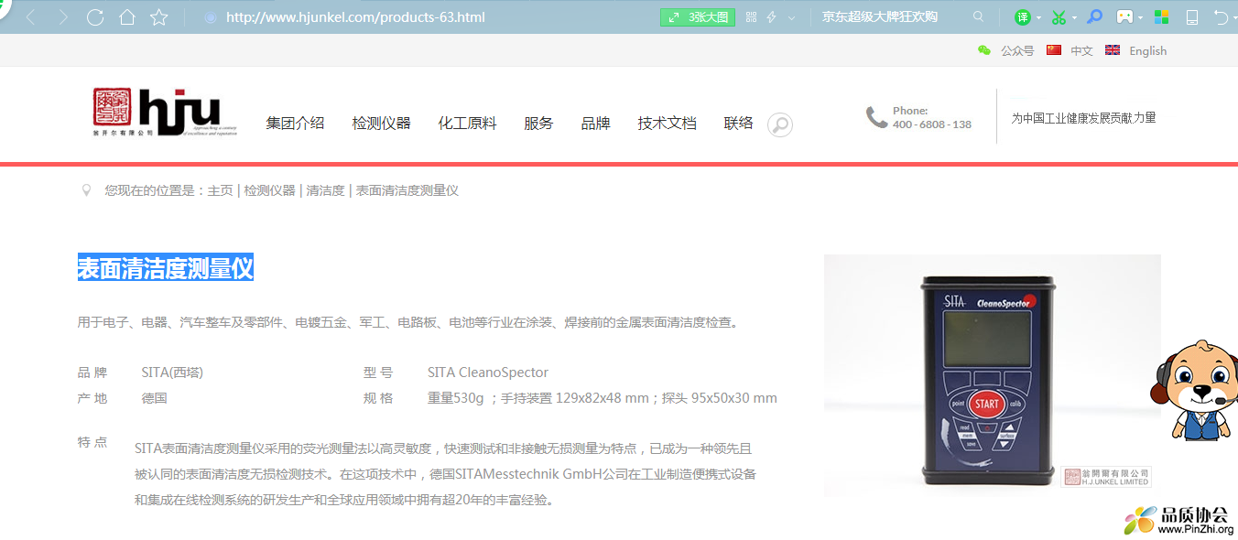The image size is (1238, 540).
Task: Click breadcrumb 表面清洁度测量仪
Action: (407, 190)
